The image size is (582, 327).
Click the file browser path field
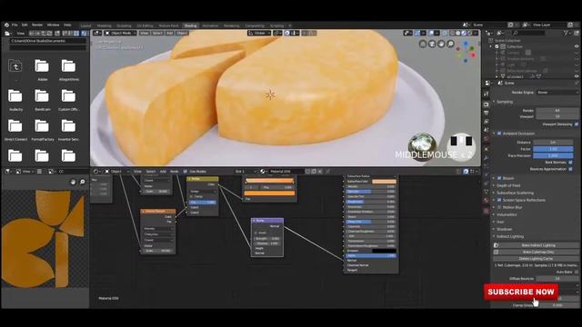pyautogui.click(x=48, y=41)
